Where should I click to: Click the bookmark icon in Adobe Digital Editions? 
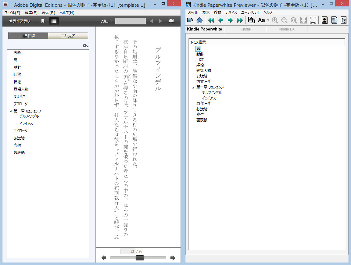tap(43, 21)
